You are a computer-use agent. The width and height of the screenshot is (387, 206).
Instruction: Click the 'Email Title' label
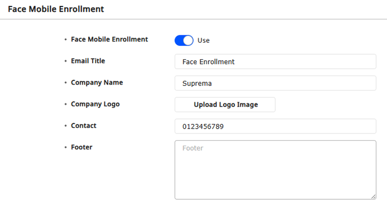[88, 61]
